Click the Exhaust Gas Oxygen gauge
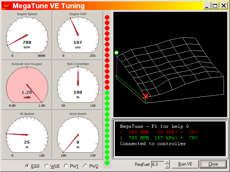The width and height of the screenshot is (230, 172). 27,85
